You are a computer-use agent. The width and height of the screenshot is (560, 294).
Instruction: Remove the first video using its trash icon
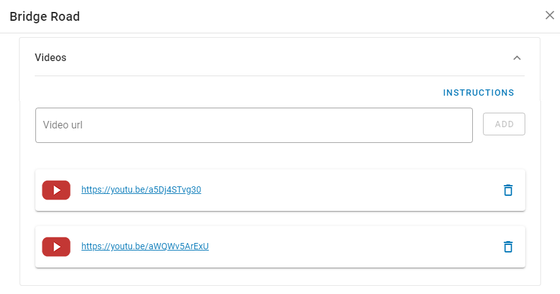tap(508, 190)
